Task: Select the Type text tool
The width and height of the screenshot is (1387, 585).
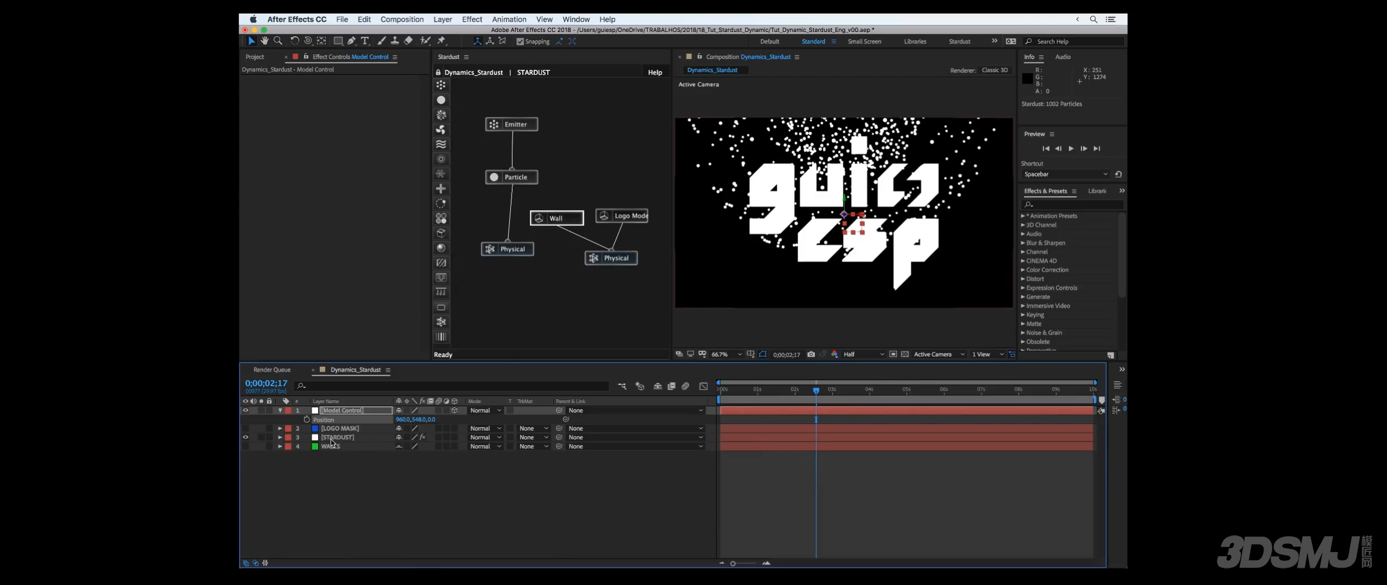Action: (365, 41)
